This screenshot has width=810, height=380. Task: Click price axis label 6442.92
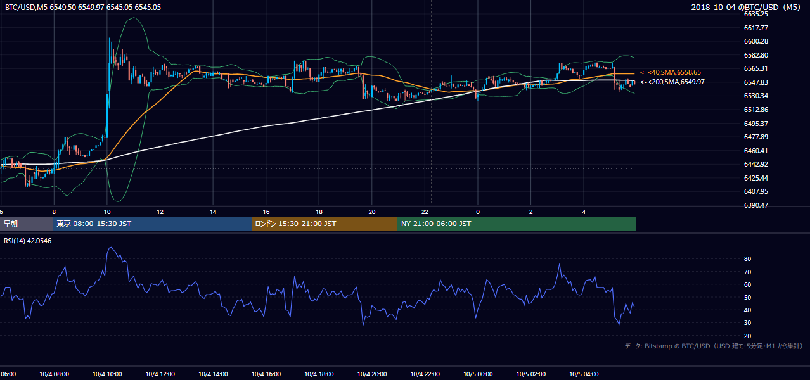756,164
